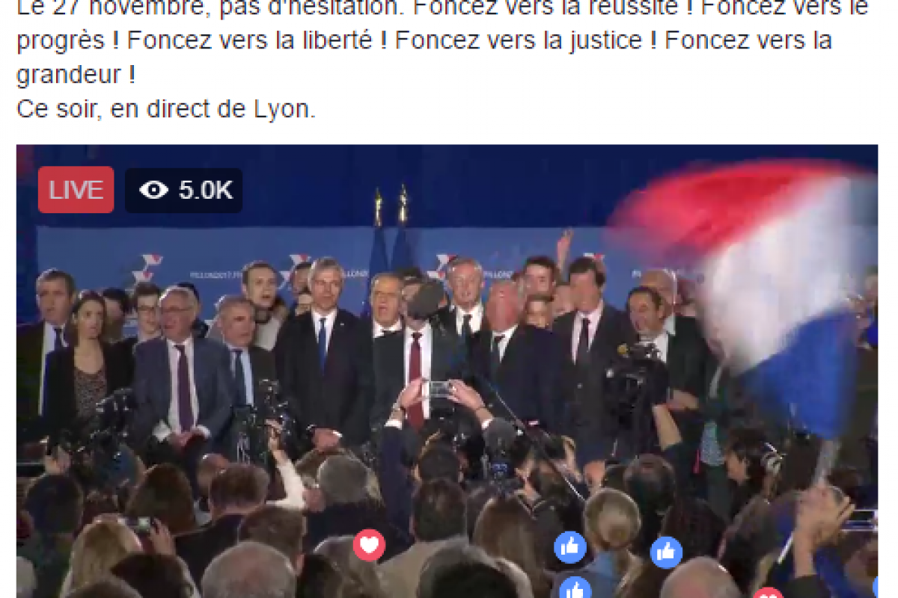Viewport: 898px width, 598px height.
Task: Click the half-hidden heart bubble at video bottom
Action: [769, 593]
